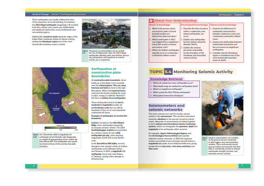Select the Advanced knowledge column heading
The image size is (264, 186).
[225, 25]
